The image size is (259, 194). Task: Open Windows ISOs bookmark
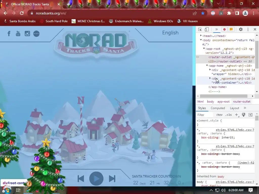click(160, 21)
